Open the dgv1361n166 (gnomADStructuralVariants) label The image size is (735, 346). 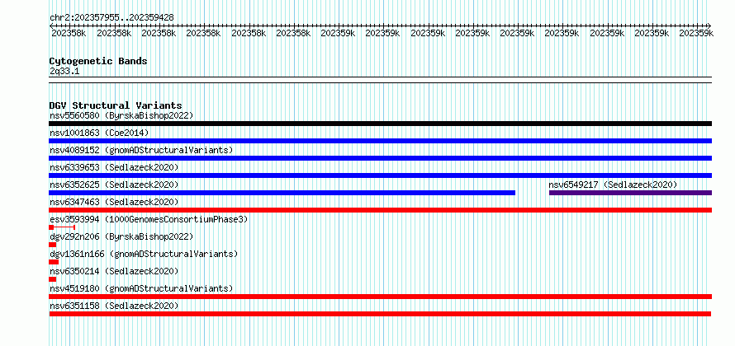pyautogui.click(x=144, y=254)
